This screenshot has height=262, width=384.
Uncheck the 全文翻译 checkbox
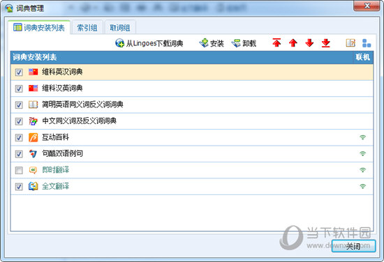pos(19,187)
